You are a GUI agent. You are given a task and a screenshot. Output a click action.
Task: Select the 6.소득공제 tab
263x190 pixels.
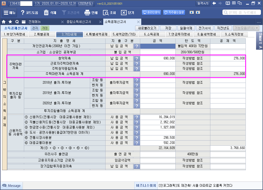point(152,34)
